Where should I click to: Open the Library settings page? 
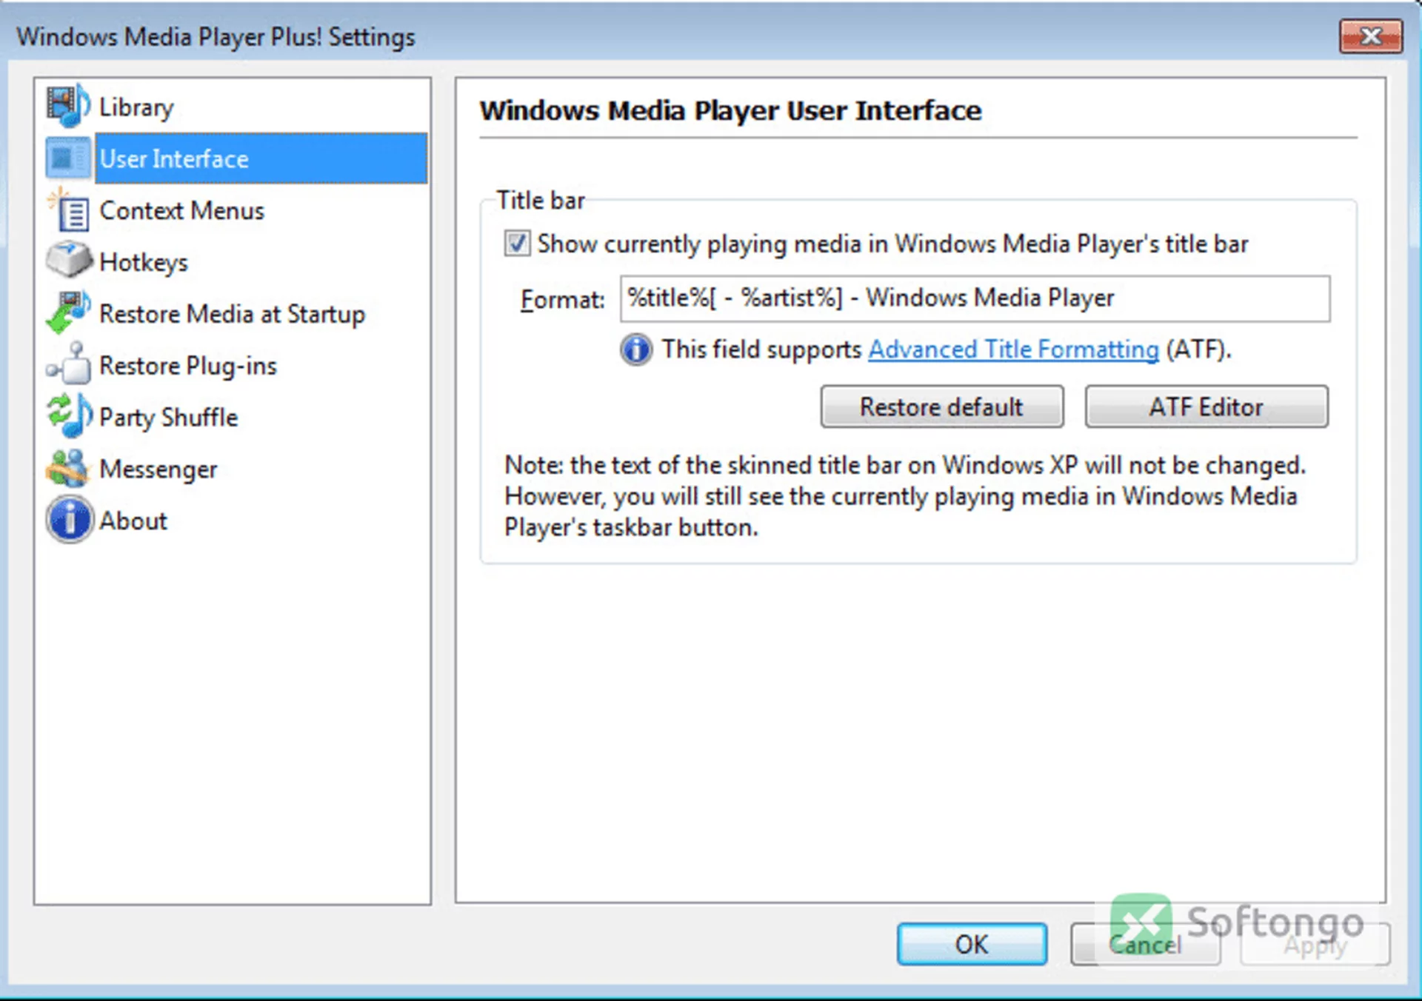coord(136,107)
